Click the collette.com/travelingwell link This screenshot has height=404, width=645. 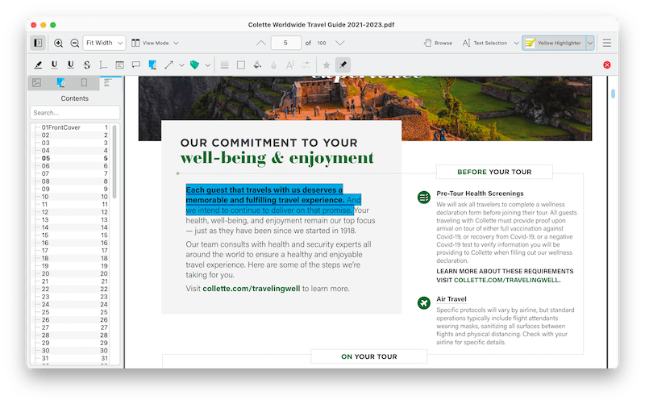tap(252, 288)
